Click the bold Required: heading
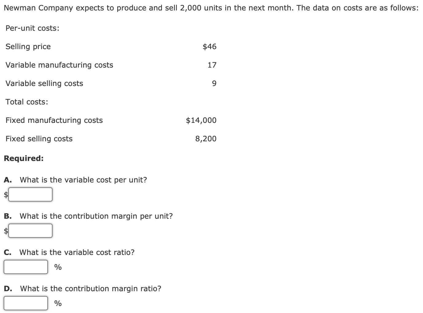The width and height of the screenshot is (423, 313). tap(23, 158)
